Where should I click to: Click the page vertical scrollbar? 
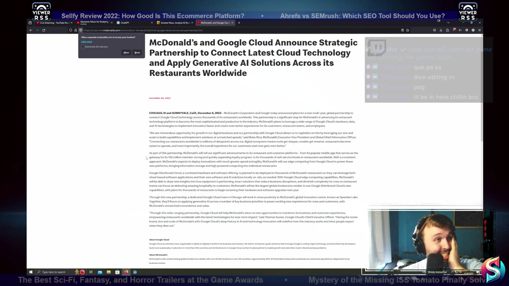482,87
